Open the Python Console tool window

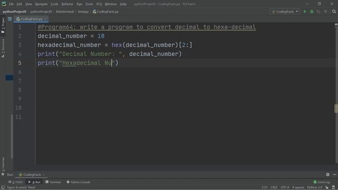[78, 182]
